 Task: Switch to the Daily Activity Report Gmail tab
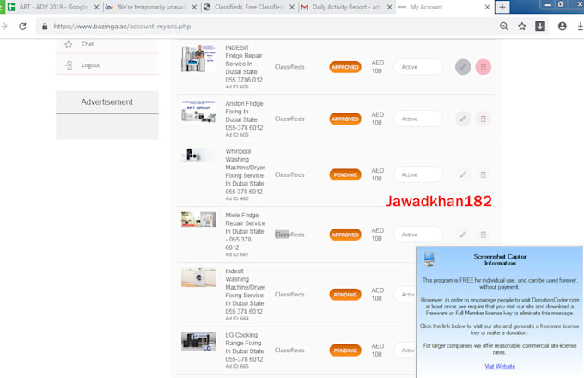point(346,7)
